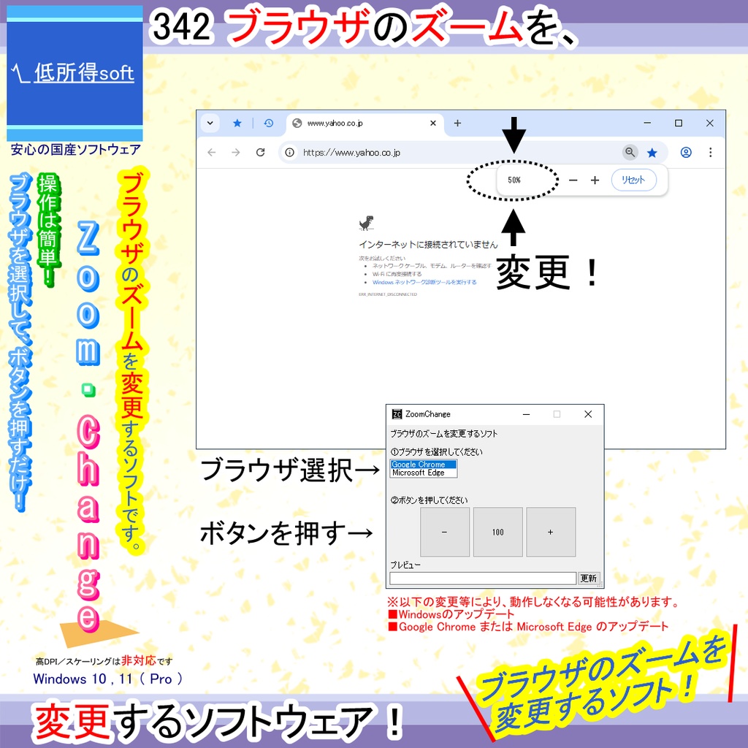The image size is (748, 748).
Task: Go back with Chrome's back arrow
Action: [x=212, y=152]
